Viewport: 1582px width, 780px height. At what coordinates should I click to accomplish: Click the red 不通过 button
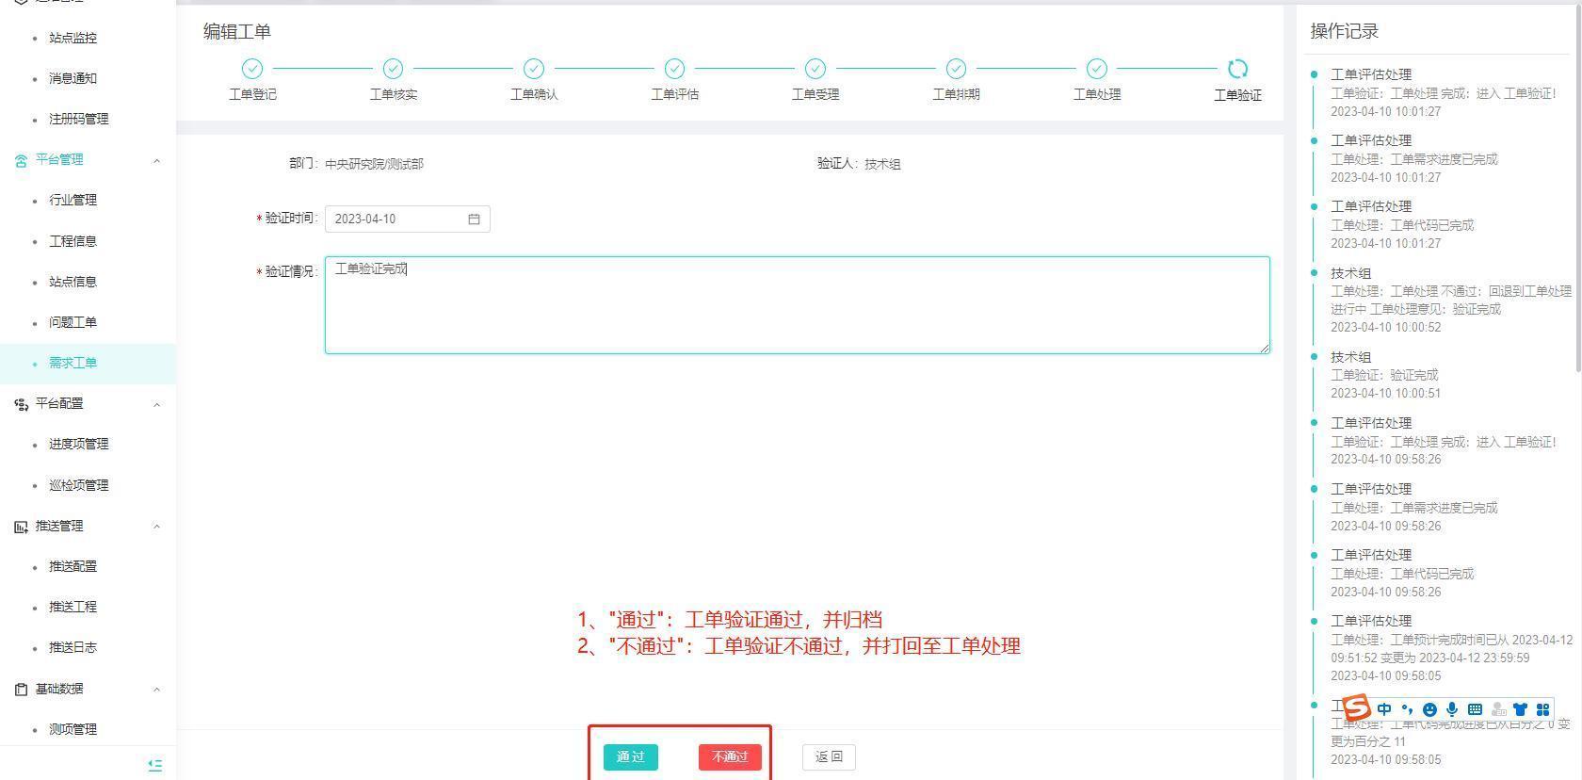click(730, 756)
